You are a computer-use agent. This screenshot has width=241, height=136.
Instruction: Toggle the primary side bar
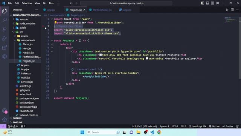click(x=203, y=3)
